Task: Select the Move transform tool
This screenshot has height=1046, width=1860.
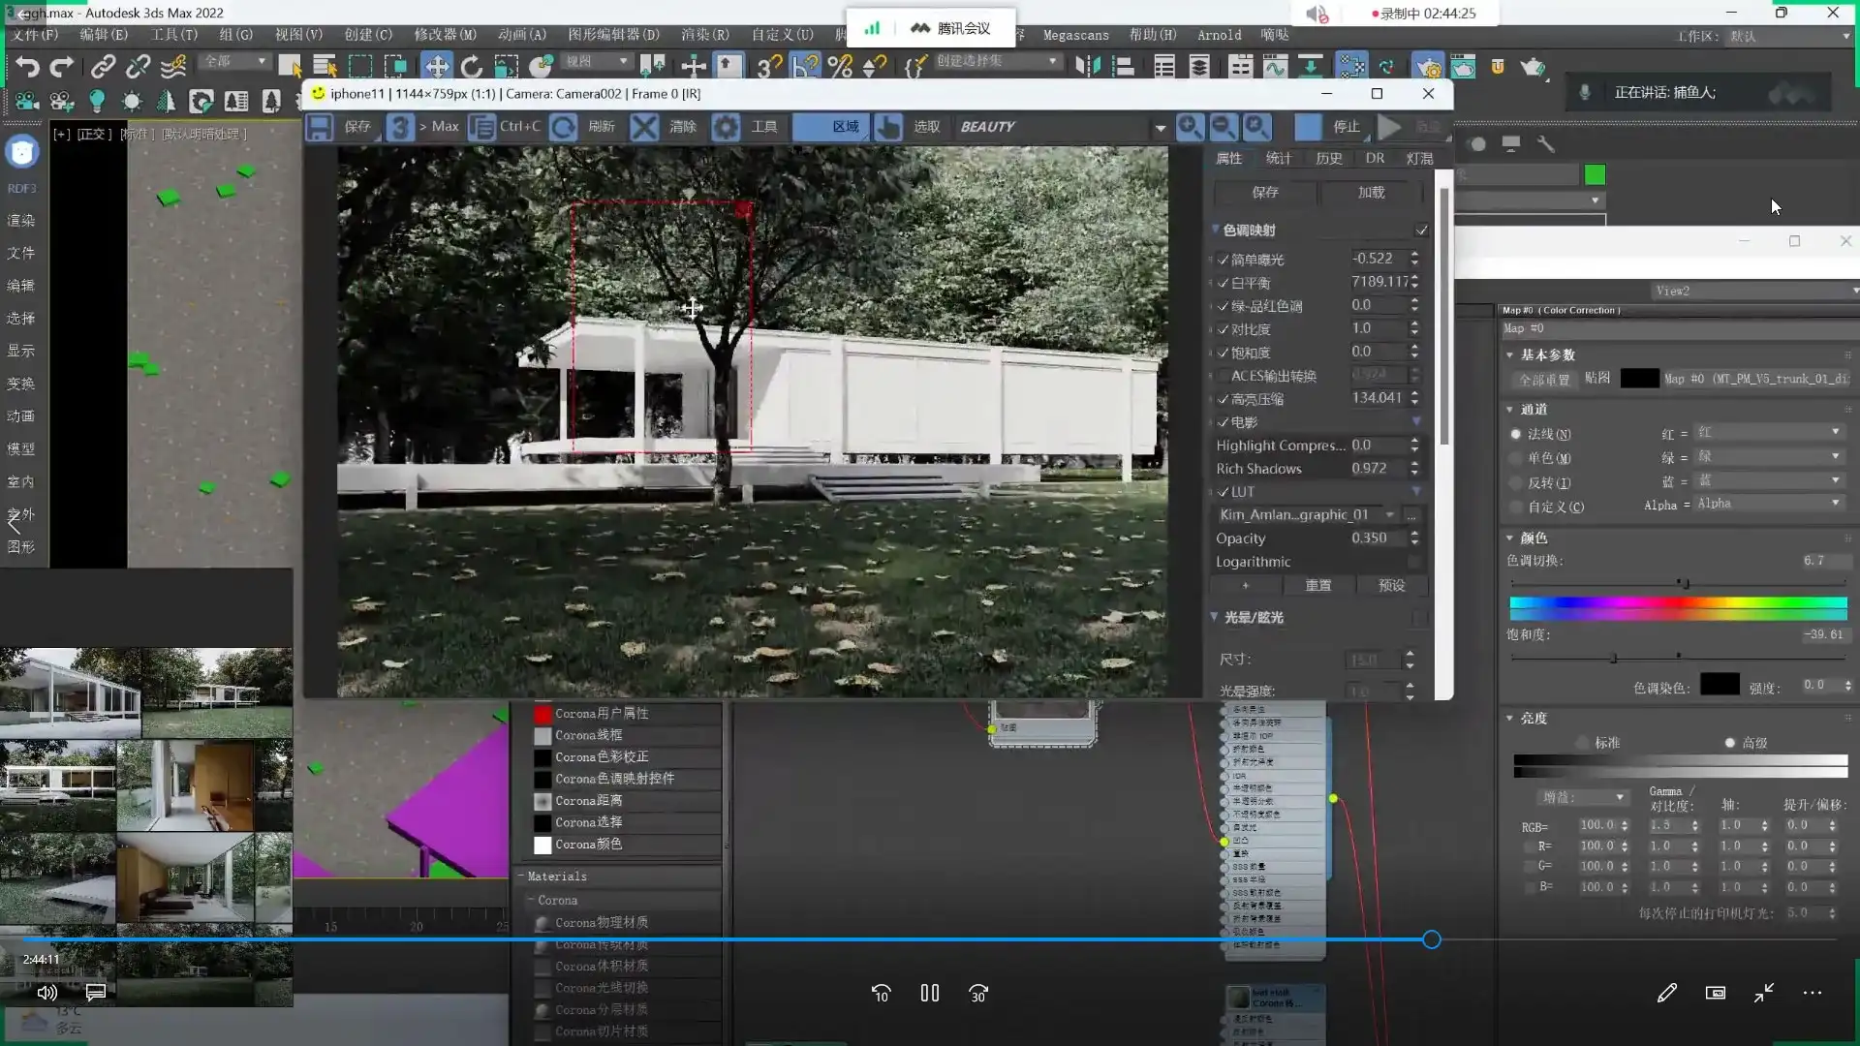Action: point(437,67)
